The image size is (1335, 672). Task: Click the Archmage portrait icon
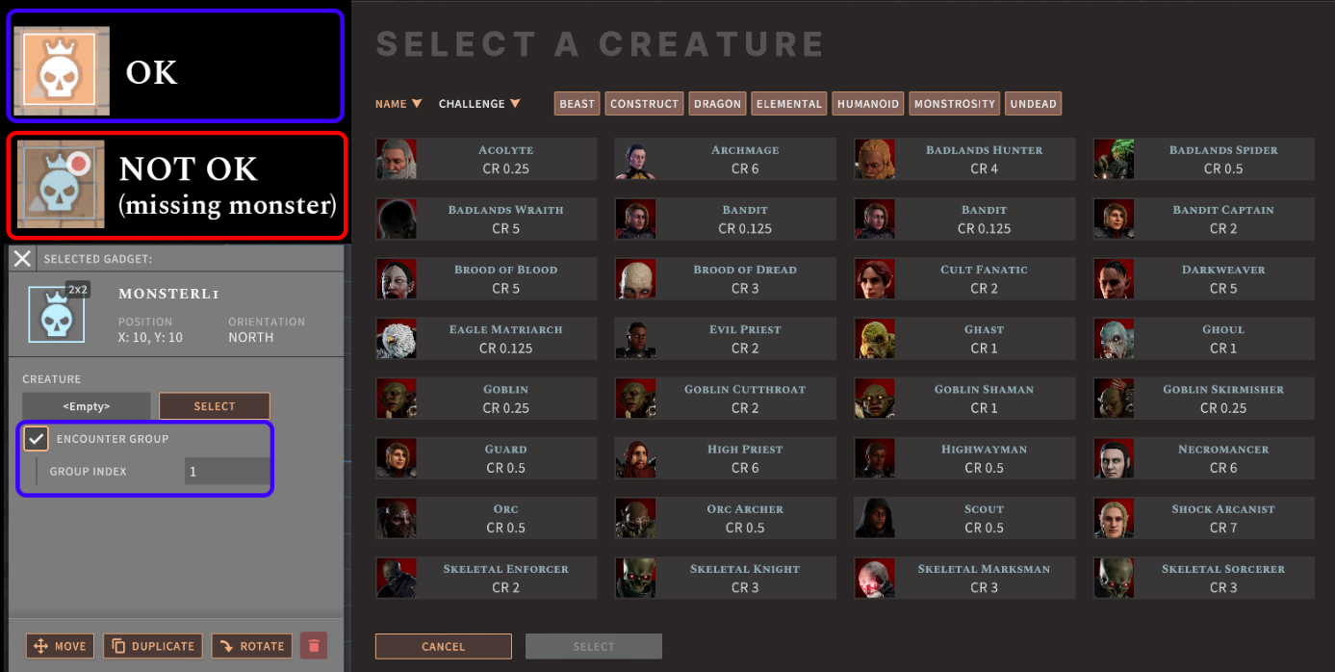(x=635, y=159)
